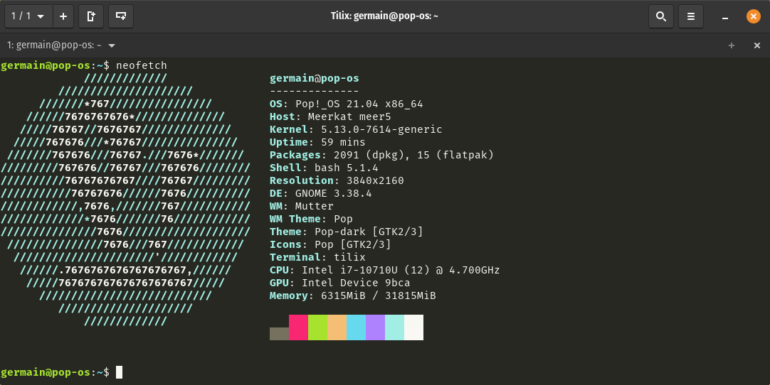Add terminal to the right
Screen dimensions: 770x385
coord(91,16)
